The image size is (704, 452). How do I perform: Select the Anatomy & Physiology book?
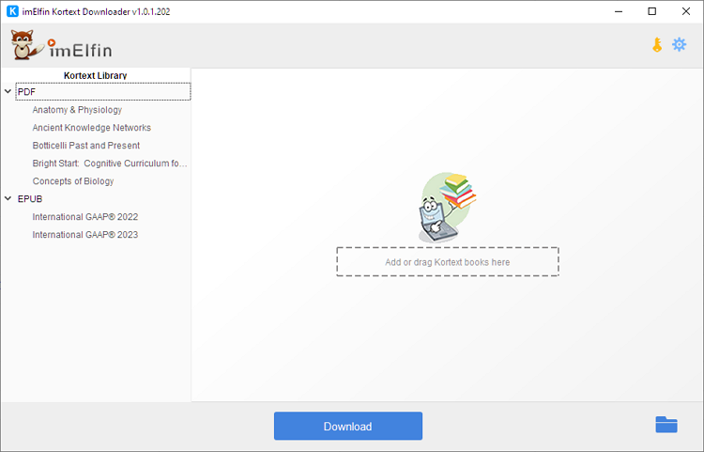[x=77, y=110]
